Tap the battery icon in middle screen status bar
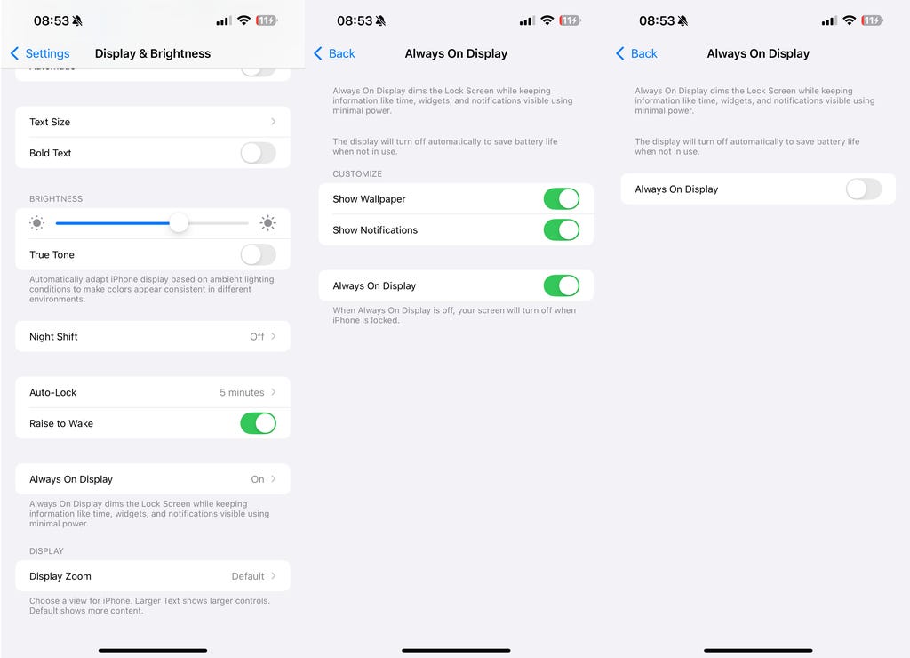The height and width of the screenshot is (658, 910). (x=570, y=20)
